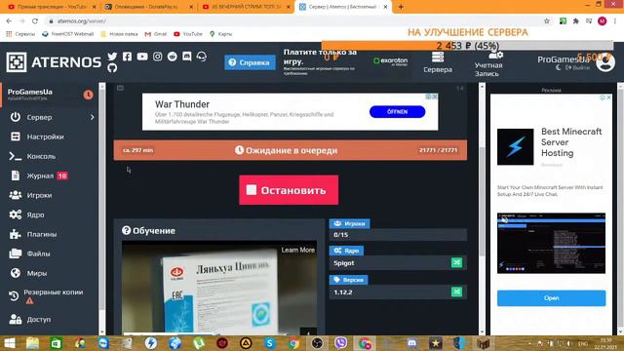Open the browser extensions puzzle icon
This screenshot has height=351, width=624.
[575, 21]
